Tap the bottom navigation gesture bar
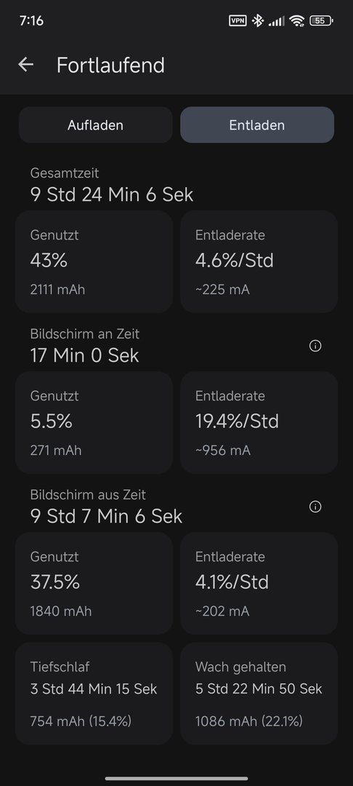The height and width of the screenshot is (786, 353). tap(176, 779)
